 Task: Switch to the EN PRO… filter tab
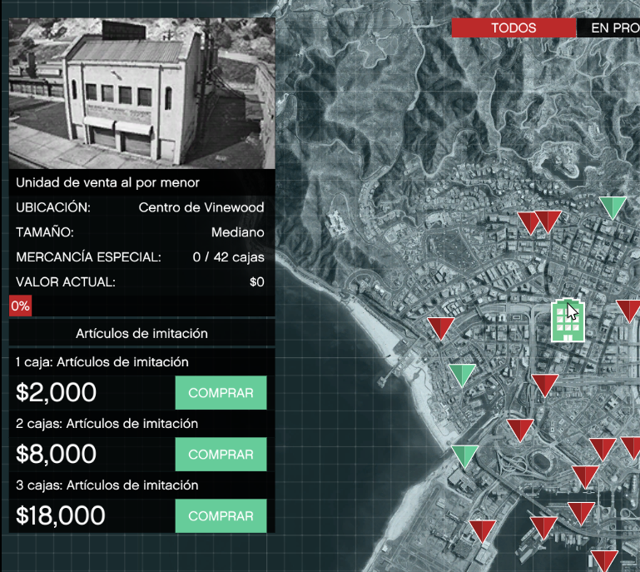point(608,27)
